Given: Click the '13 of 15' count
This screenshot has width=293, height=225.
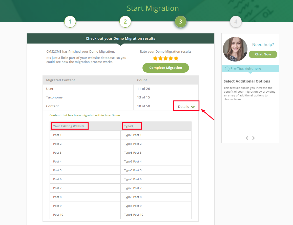Looking at the screenshot, I should tap(143, 97).
